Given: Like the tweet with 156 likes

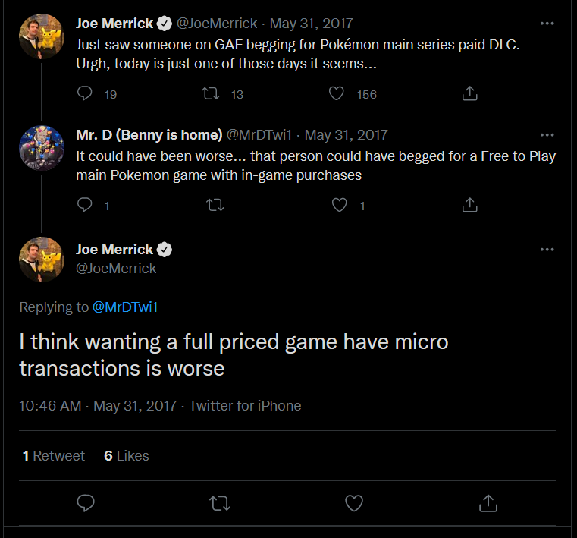Looking at the screenshot, I should (x=338, y=93).
